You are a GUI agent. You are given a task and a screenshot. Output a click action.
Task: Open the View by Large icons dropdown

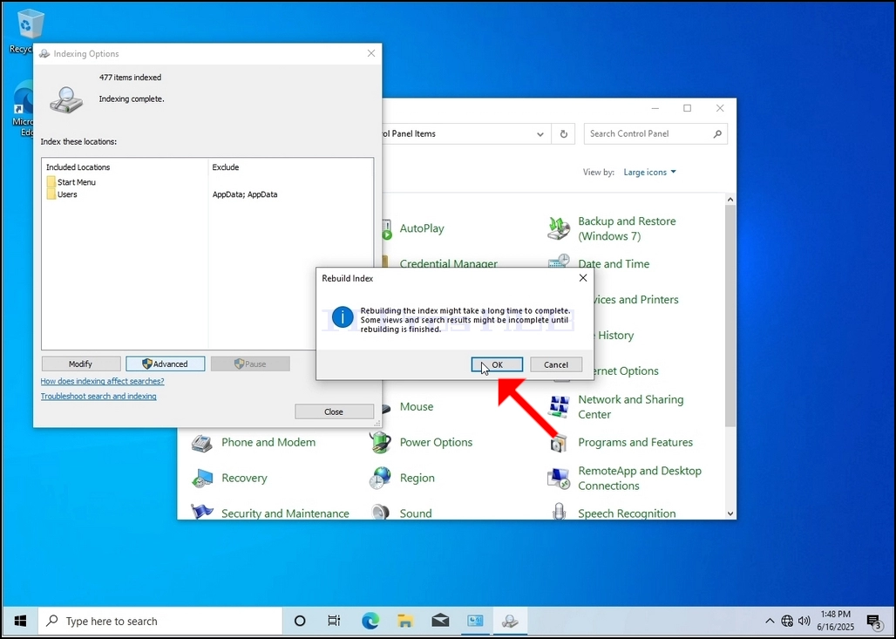[x=649, y=172]
